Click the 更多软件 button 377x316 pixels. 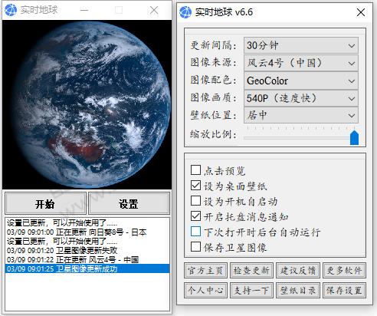(x=344, y=270)
